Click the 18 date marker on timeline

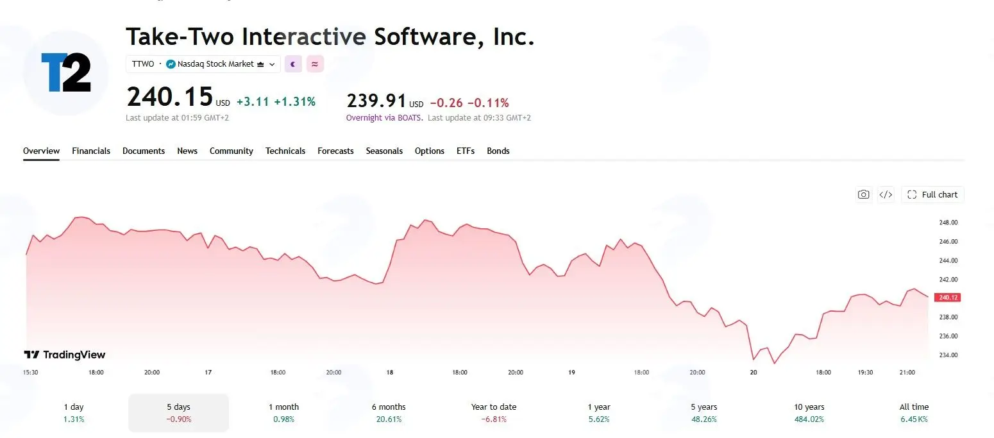coord(390,372)
